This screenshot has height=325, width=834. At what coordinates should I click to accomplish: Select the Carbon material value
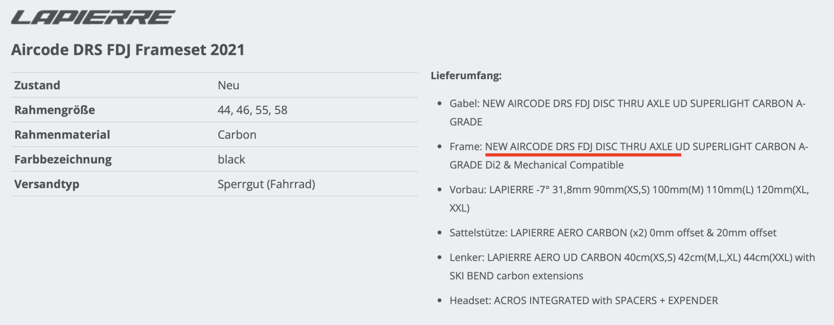(237, 135)
